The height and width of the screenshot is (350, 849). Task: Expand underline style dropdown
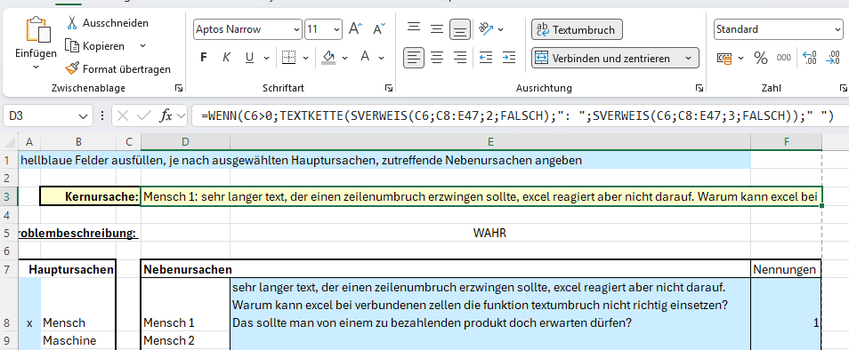pos(266,57)
